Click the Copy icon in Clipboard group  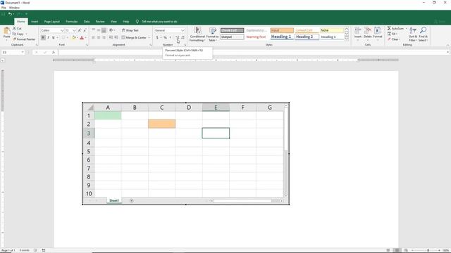coord(14,34)
